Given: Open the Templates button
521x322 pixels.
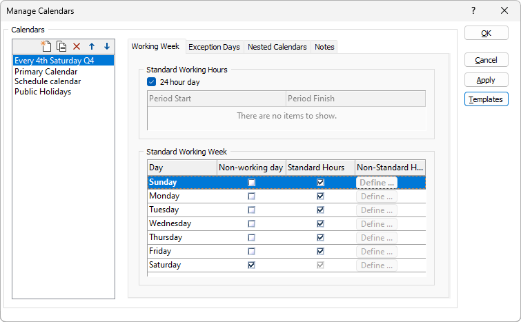Looking at the screenshot, I should [x=486, y=99].
